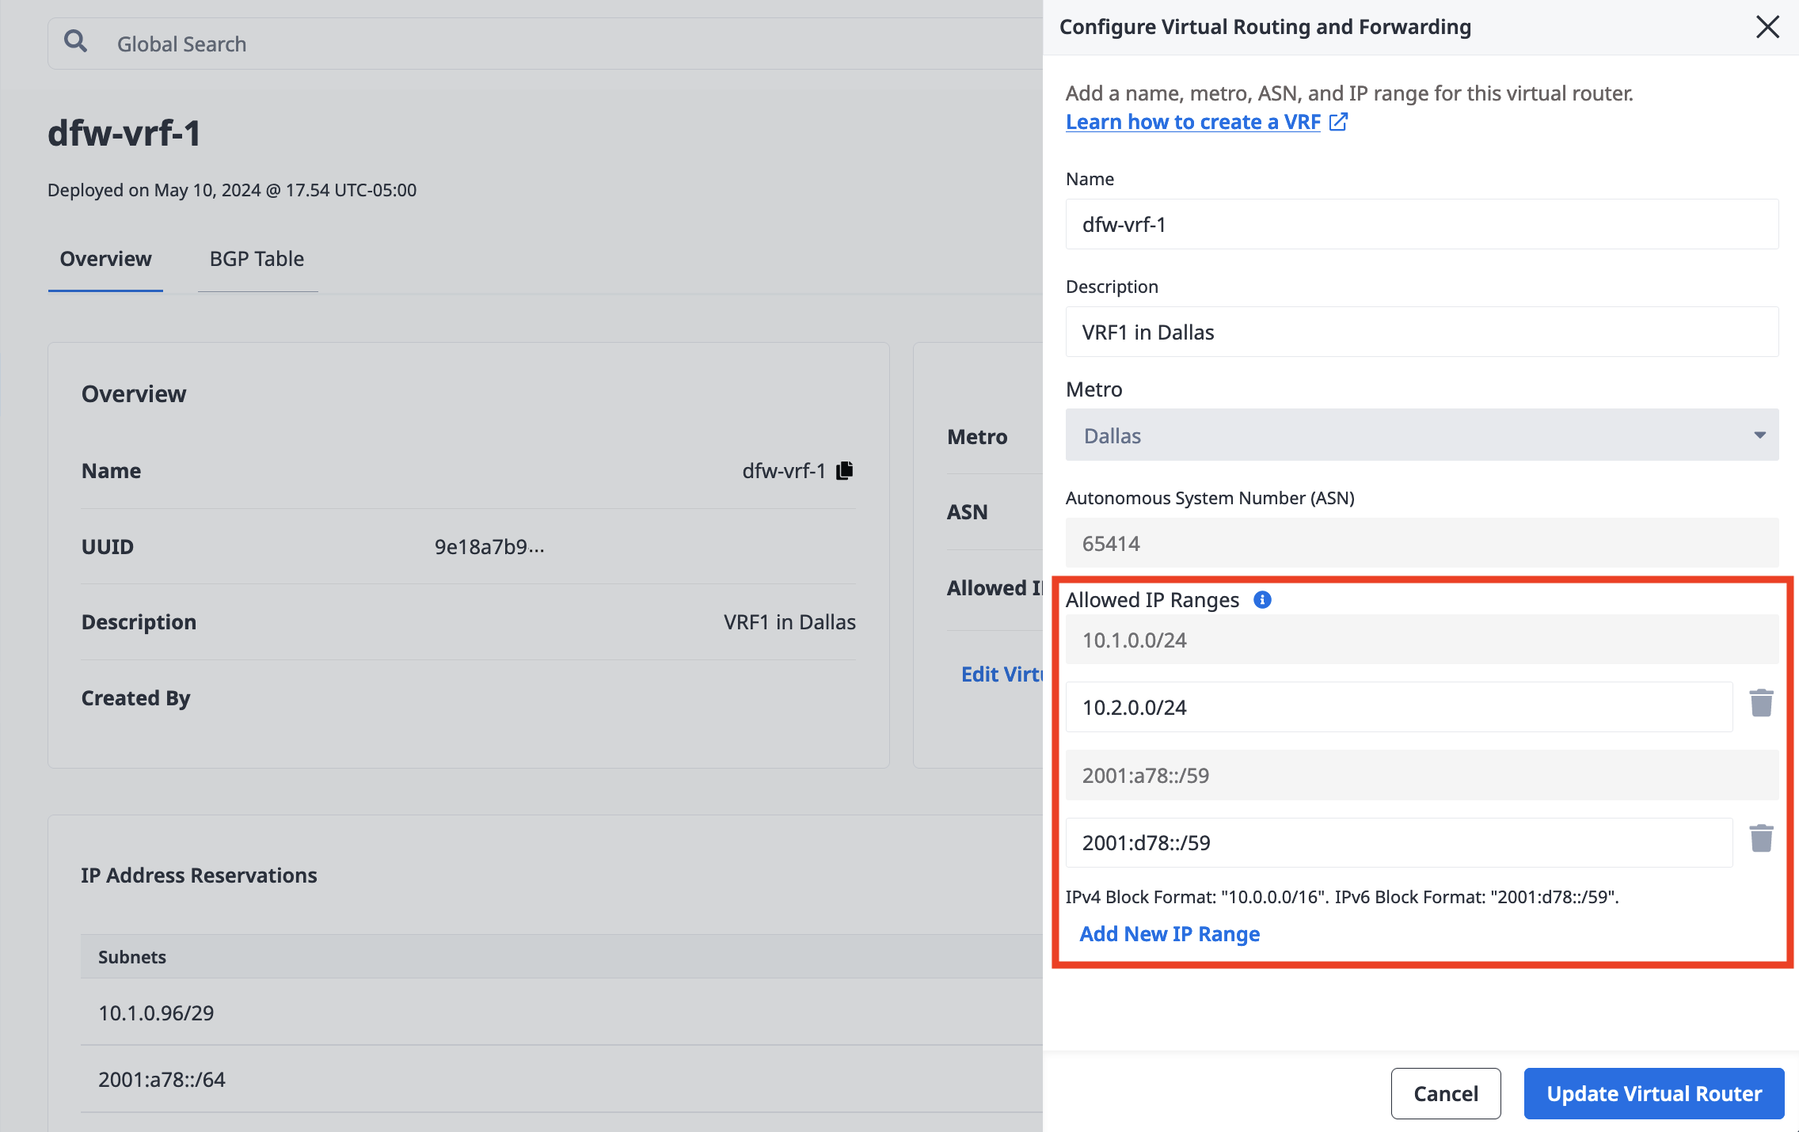This screenshot has height=1132, width=1799.
Task: Click the IPv4 Block Format hint text
Action: coord(1342,897)
